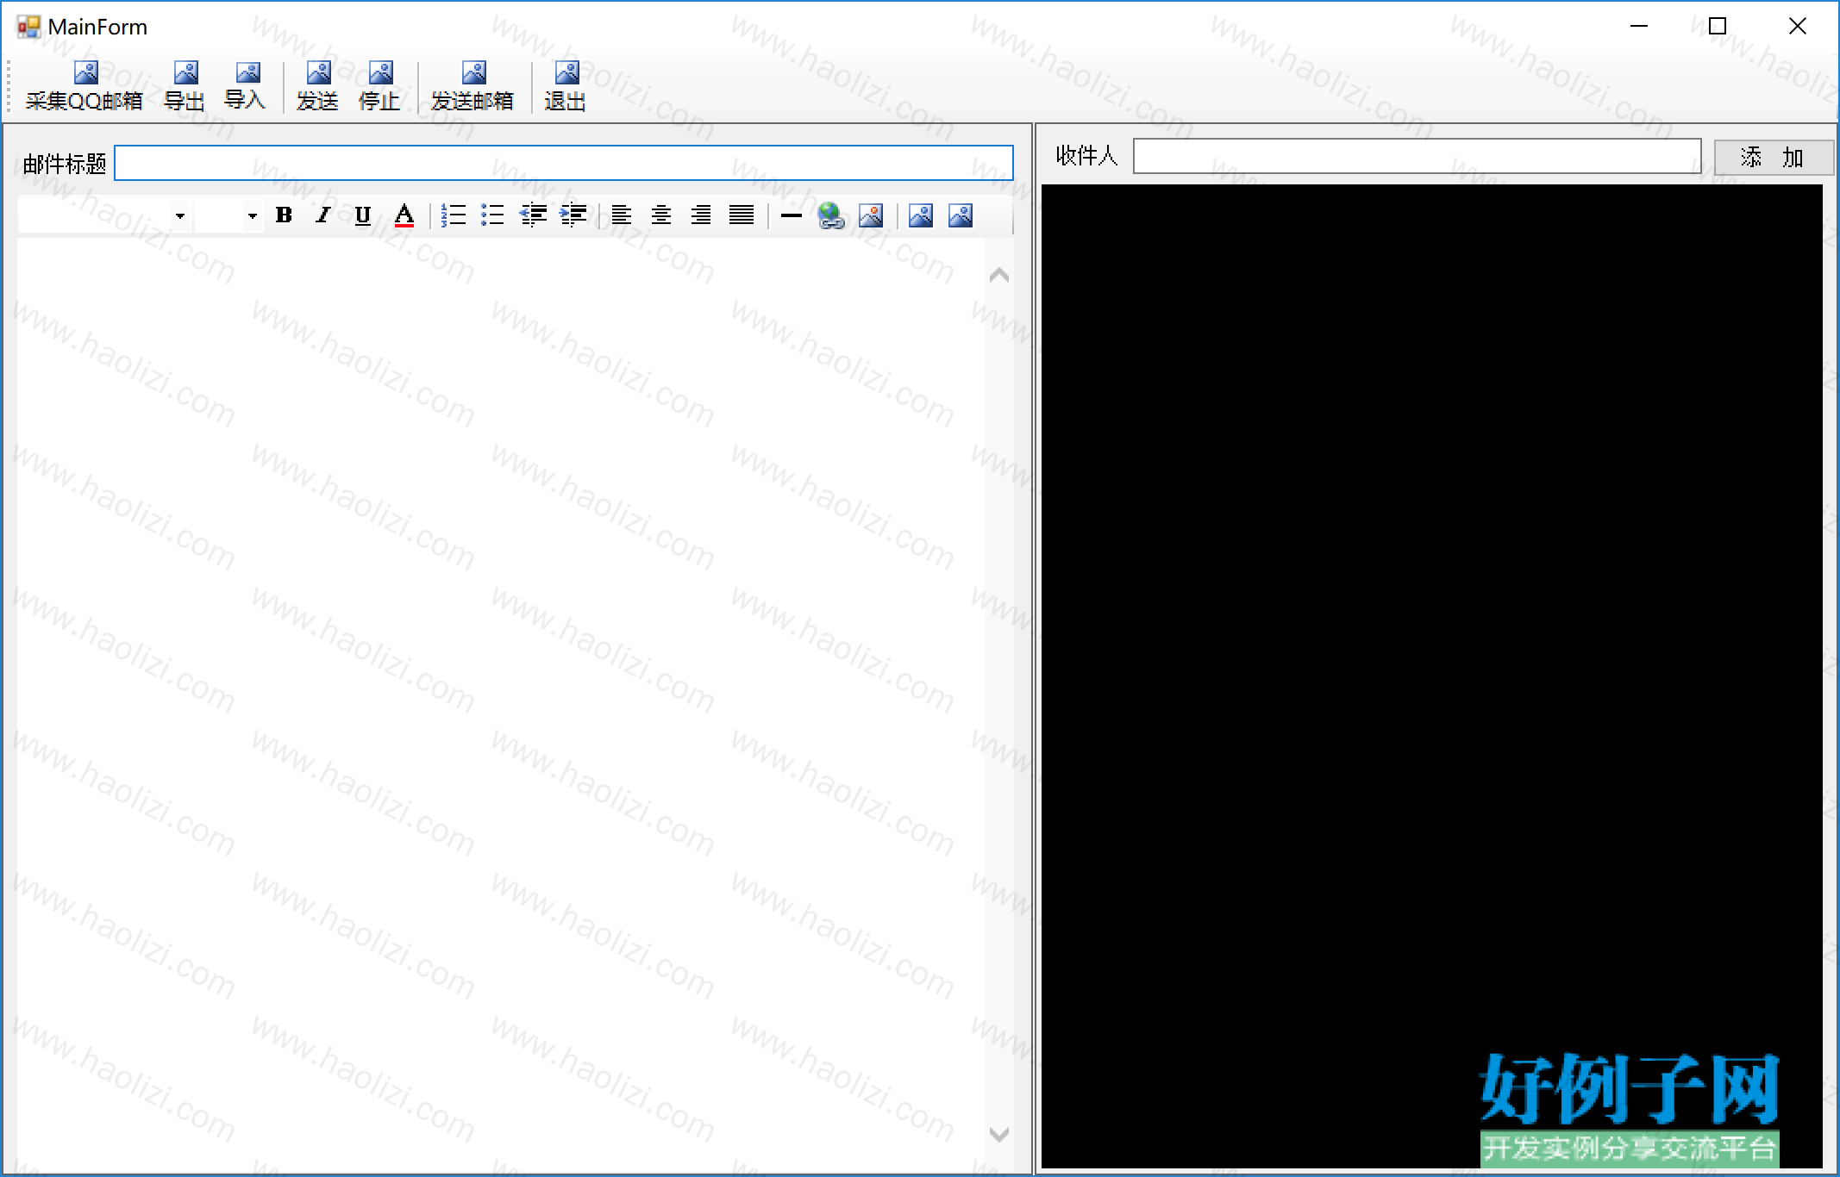
Task: Focus the 收件人 recipient field
Action: (x=1417, y=156)
